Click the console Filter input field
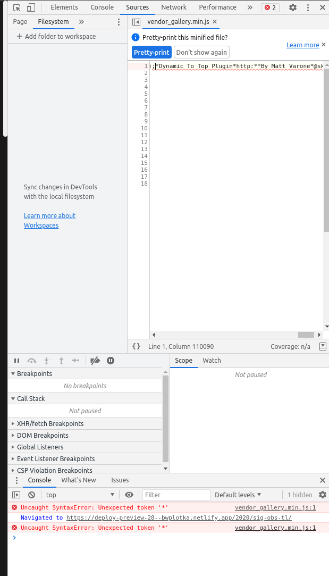This screenshot has height=576, width=329. (x=176, y=495)
